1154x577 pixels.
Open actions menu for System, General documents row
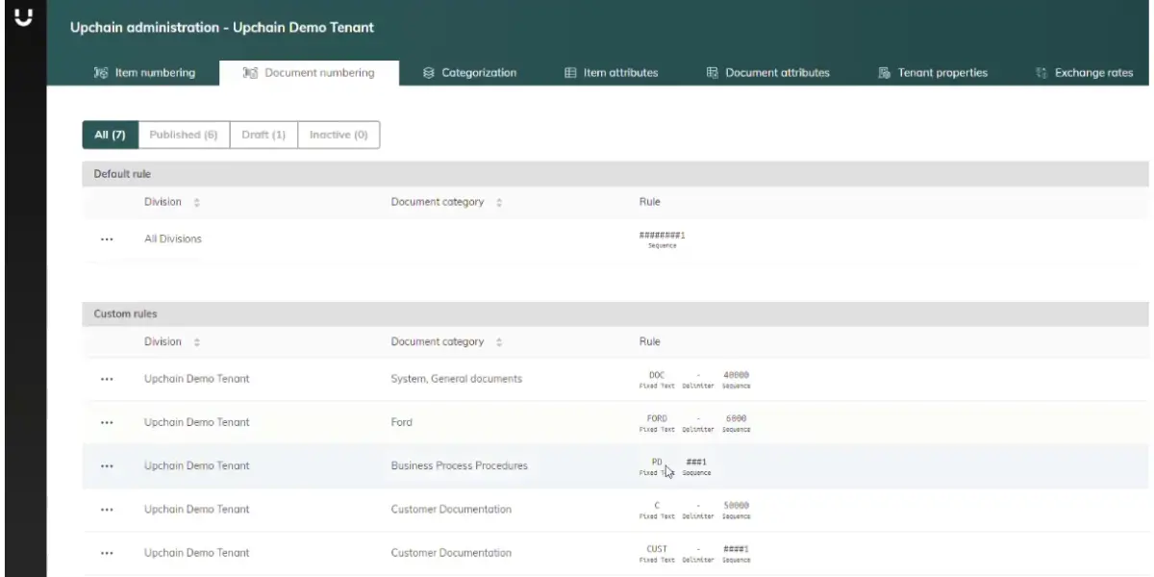tap(107, 379)
